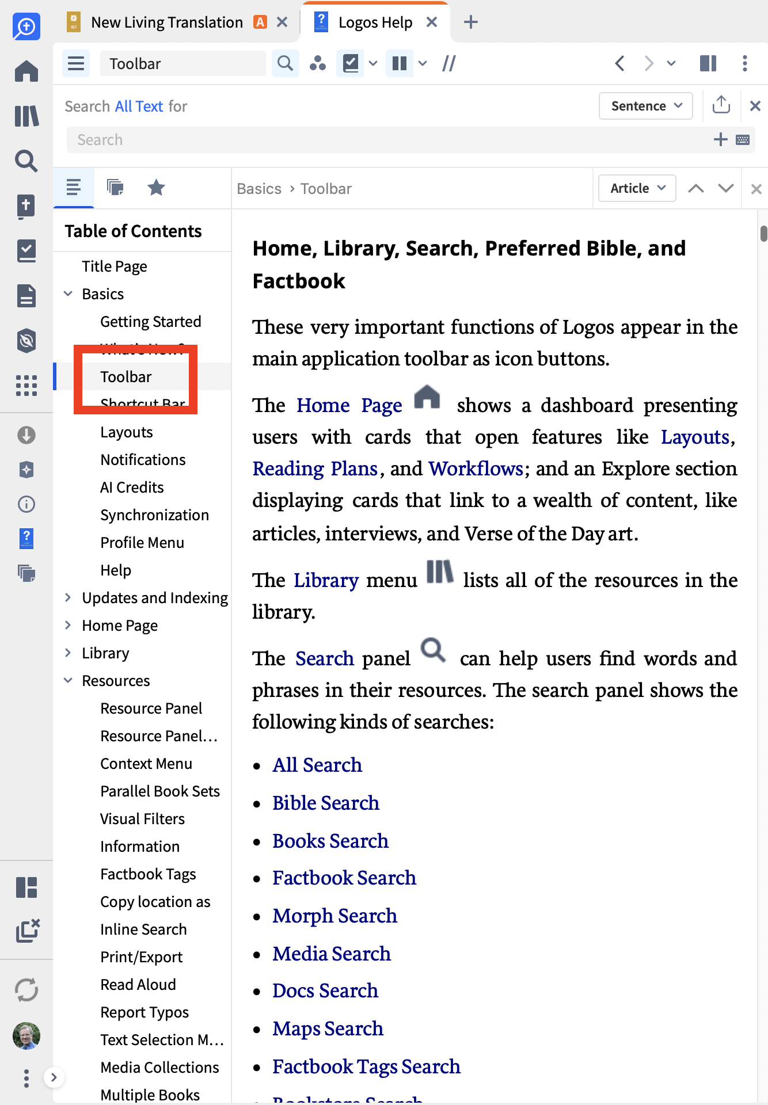
Task: Open the Layouts icon in the sidebar
Action: pos(26,887)
